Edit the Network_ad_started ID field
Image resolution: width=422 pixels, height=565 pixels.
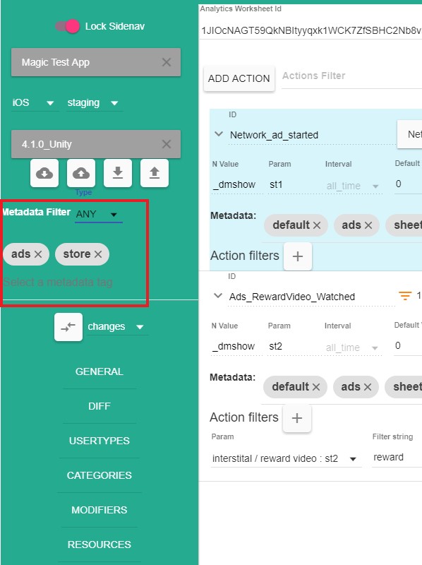[x=312, y=135]
